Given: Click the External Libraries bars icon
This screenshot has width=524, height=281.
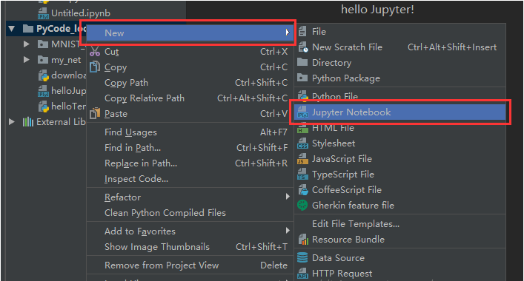Looking at the screenshot, I should coord(28,122).
